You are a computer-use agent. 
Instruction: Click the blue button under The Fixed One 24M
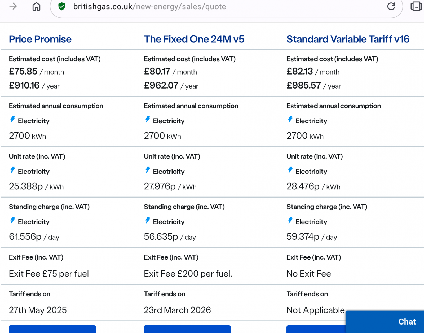tap(187, 329)
